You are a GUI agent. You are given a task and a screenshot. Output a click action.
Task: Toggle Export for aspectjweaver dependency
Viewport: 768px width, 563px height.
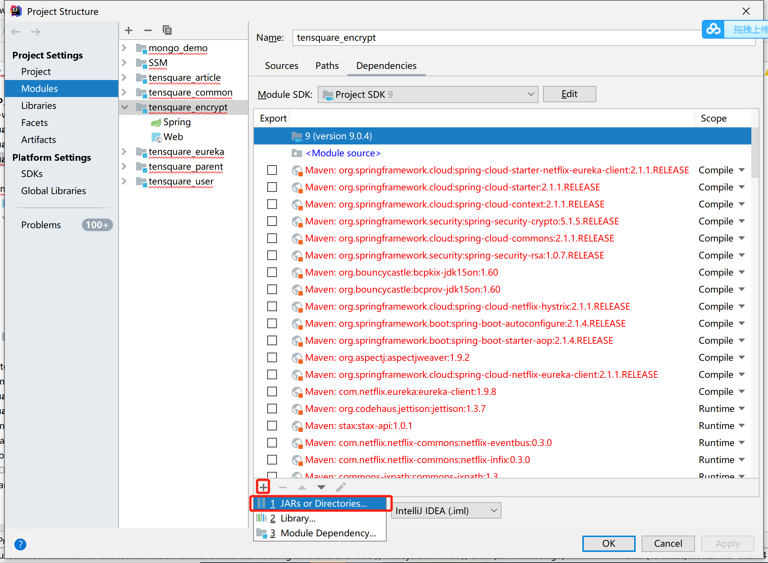click(x=272, y=357)
